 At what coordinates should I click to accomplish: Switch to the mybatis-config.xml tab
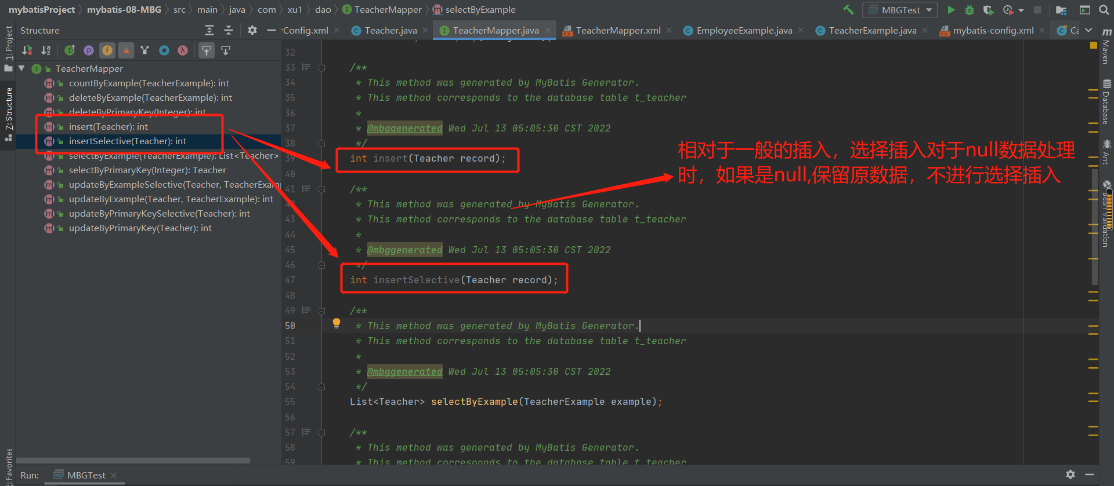pos(993,30)
